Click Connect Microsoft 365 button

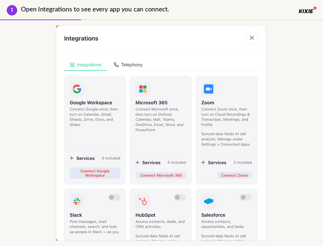point(161,175)
